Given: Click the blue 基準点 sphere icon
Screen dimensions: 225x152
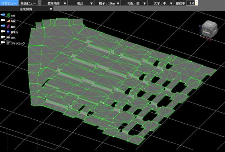Looking at the screenshot, I should coord(8,32).
